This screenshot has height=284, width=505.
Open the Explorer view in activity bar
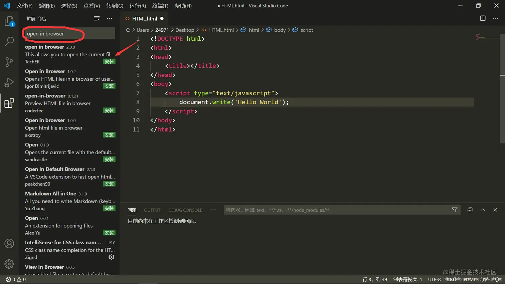9,22
